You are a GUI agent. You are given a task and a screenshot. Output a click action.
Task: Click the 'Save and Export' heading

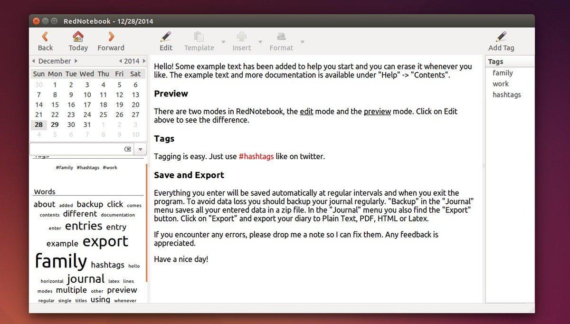189,175
